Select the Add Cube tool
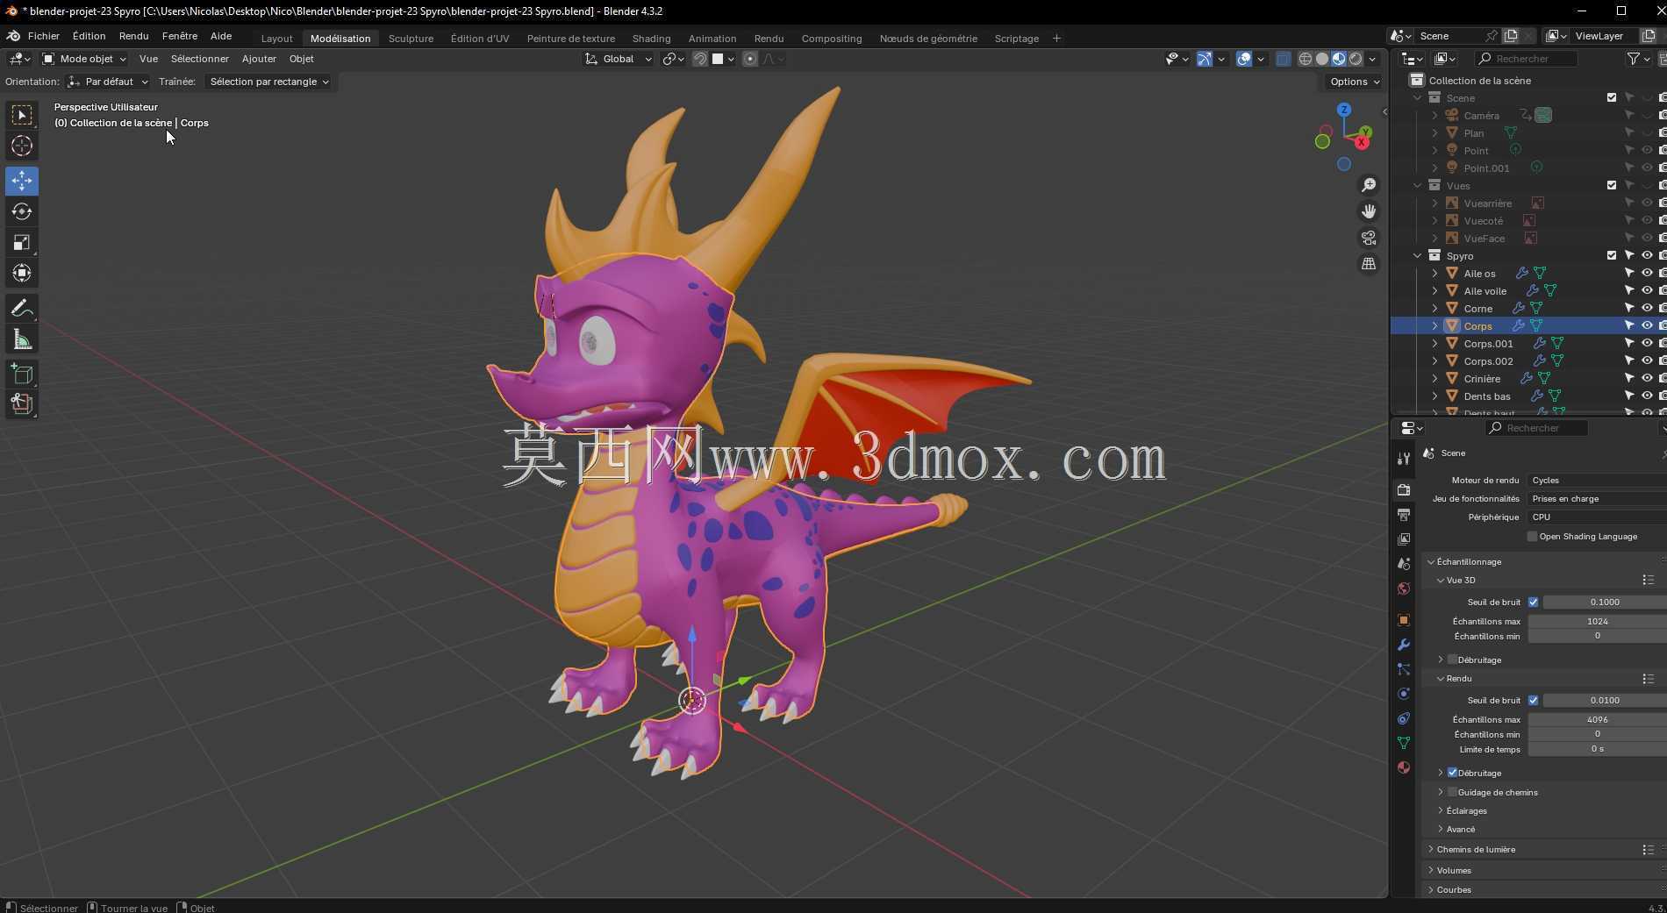 click(22, 374)
